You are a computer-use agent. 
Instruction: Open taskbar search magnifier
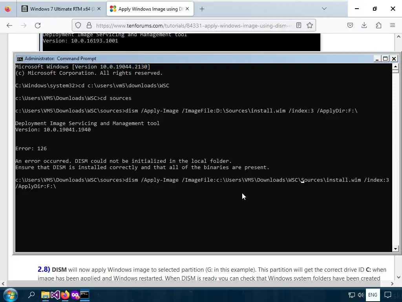(31, 295)
